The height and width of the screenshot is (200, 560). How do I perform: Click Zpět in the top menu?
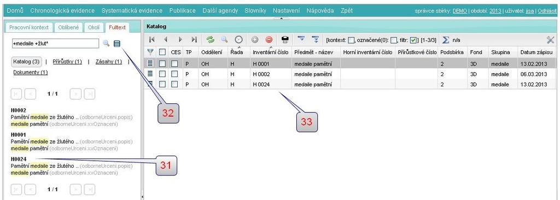pyautogui.click(x=347, y=11)
